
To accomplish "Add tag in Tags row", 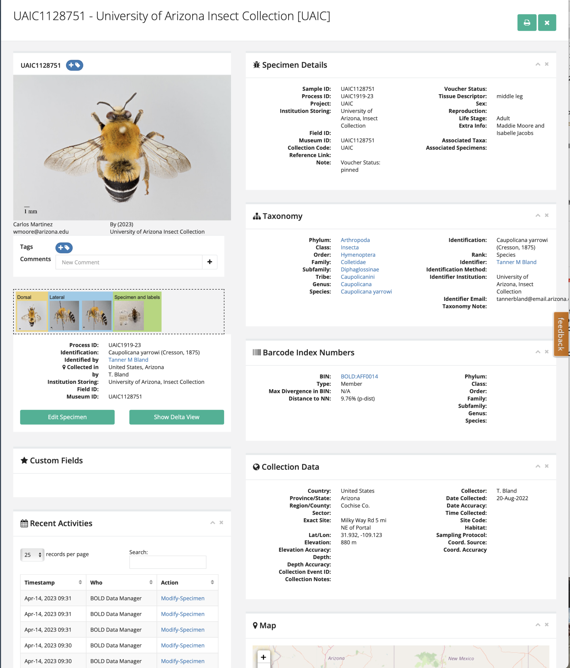I will (64, 247).
